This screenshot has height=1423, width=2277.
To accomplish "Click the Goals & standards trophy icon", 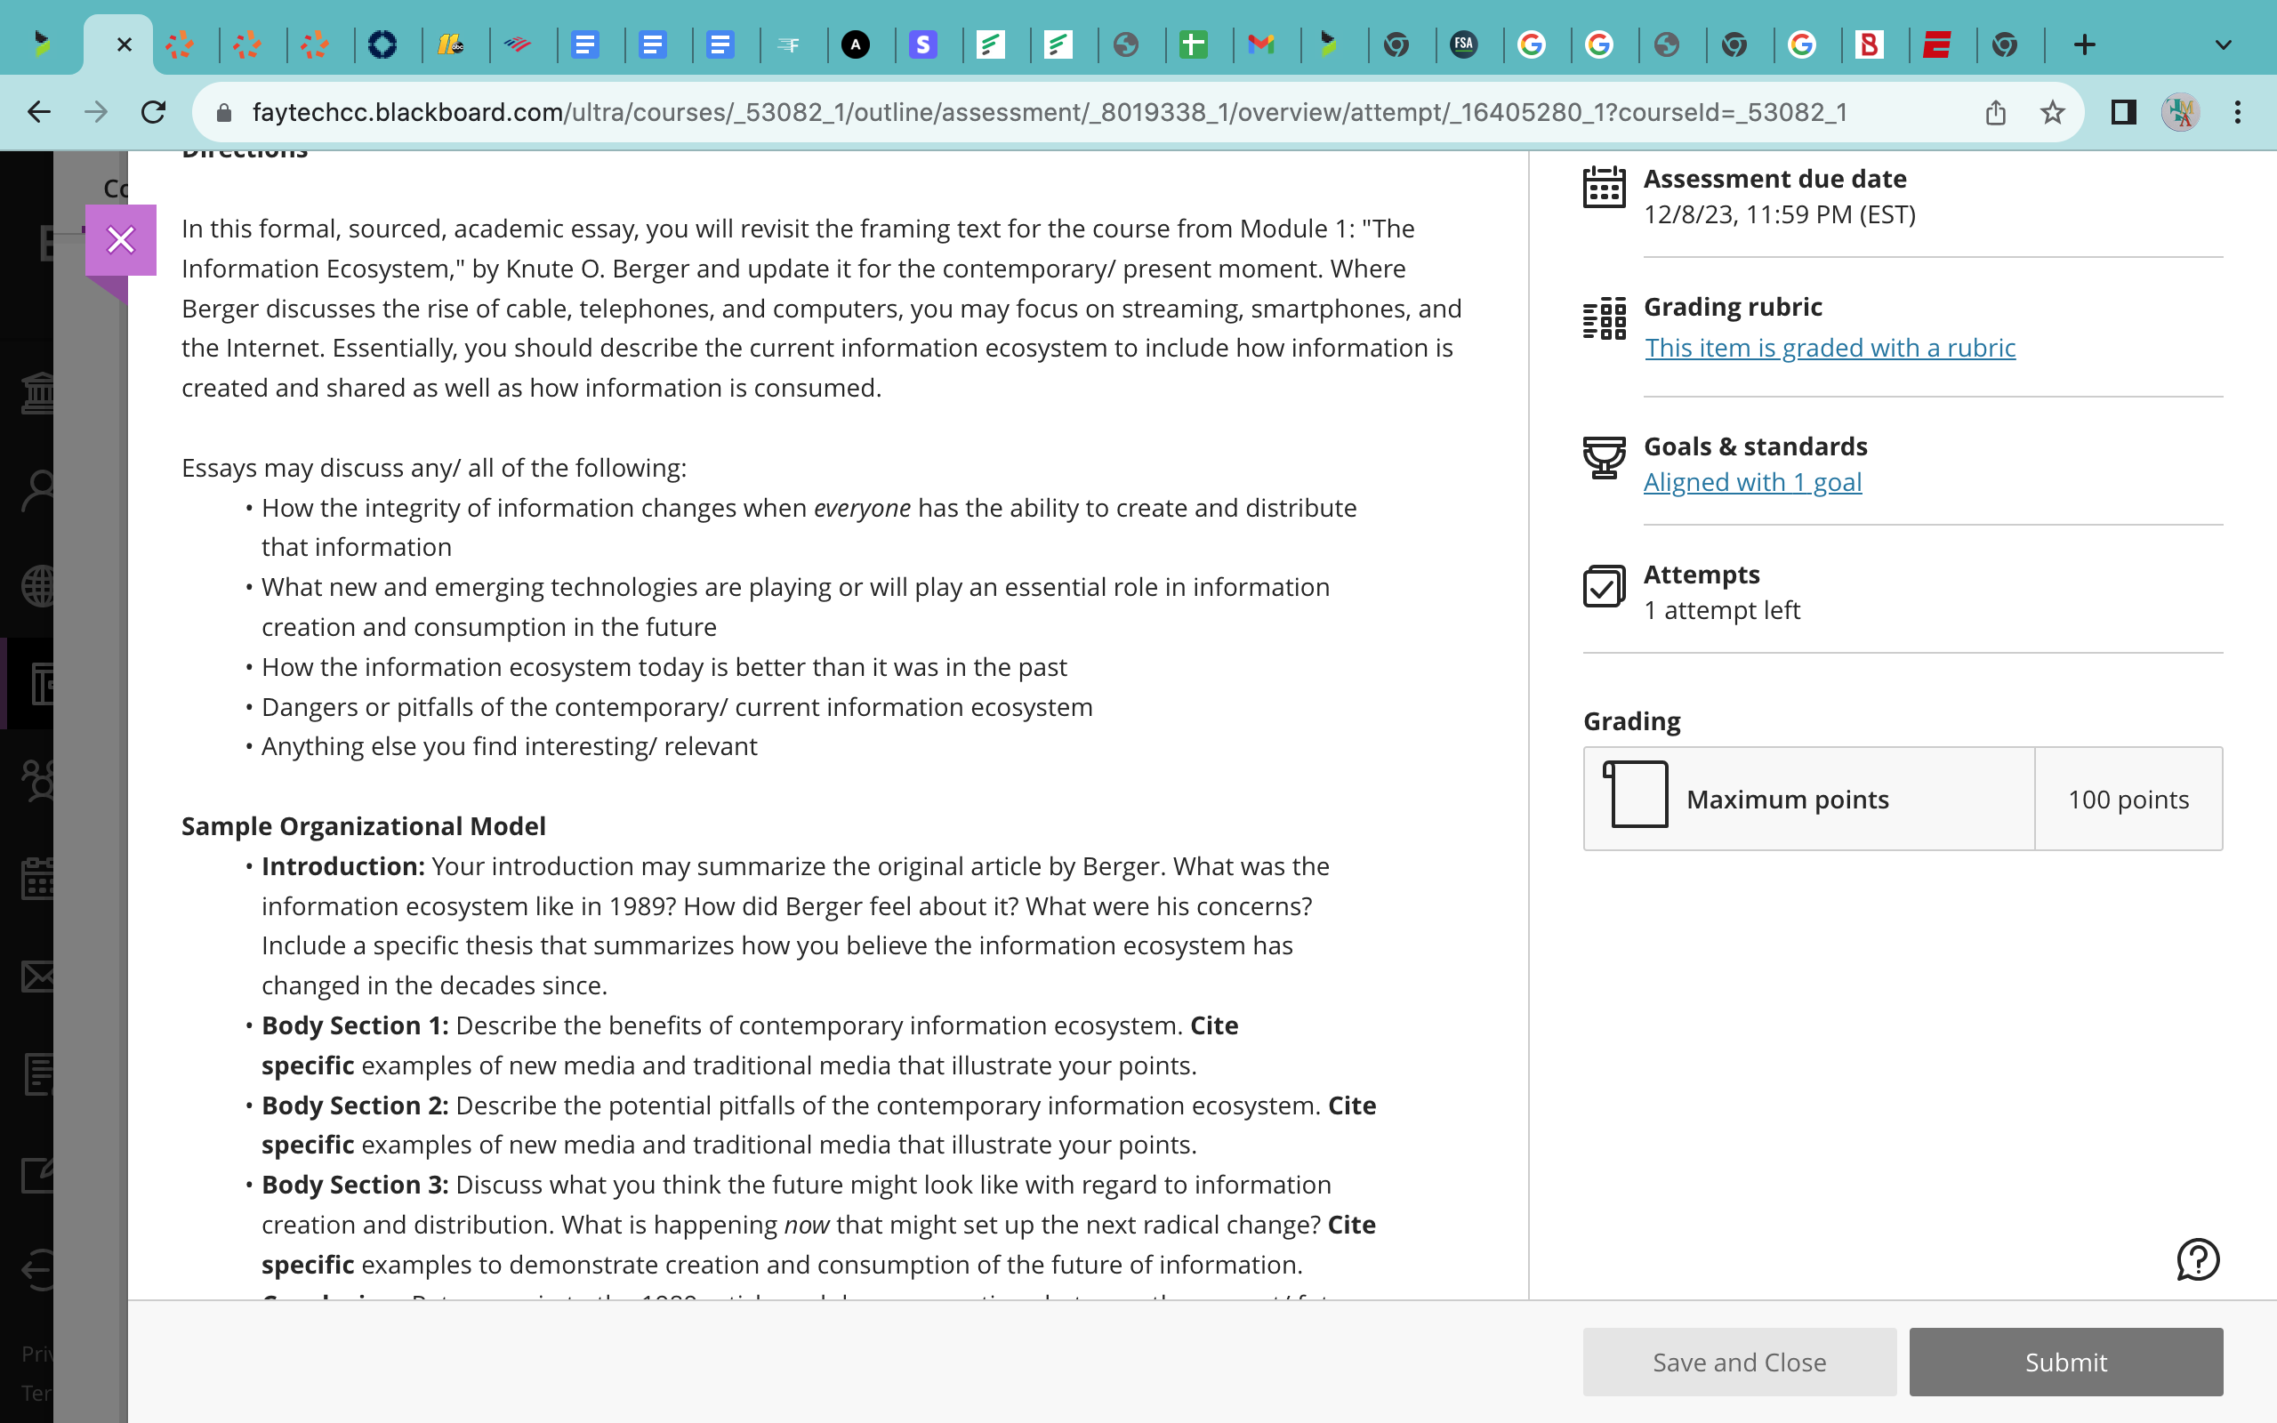I will [x=1605, y=458].
